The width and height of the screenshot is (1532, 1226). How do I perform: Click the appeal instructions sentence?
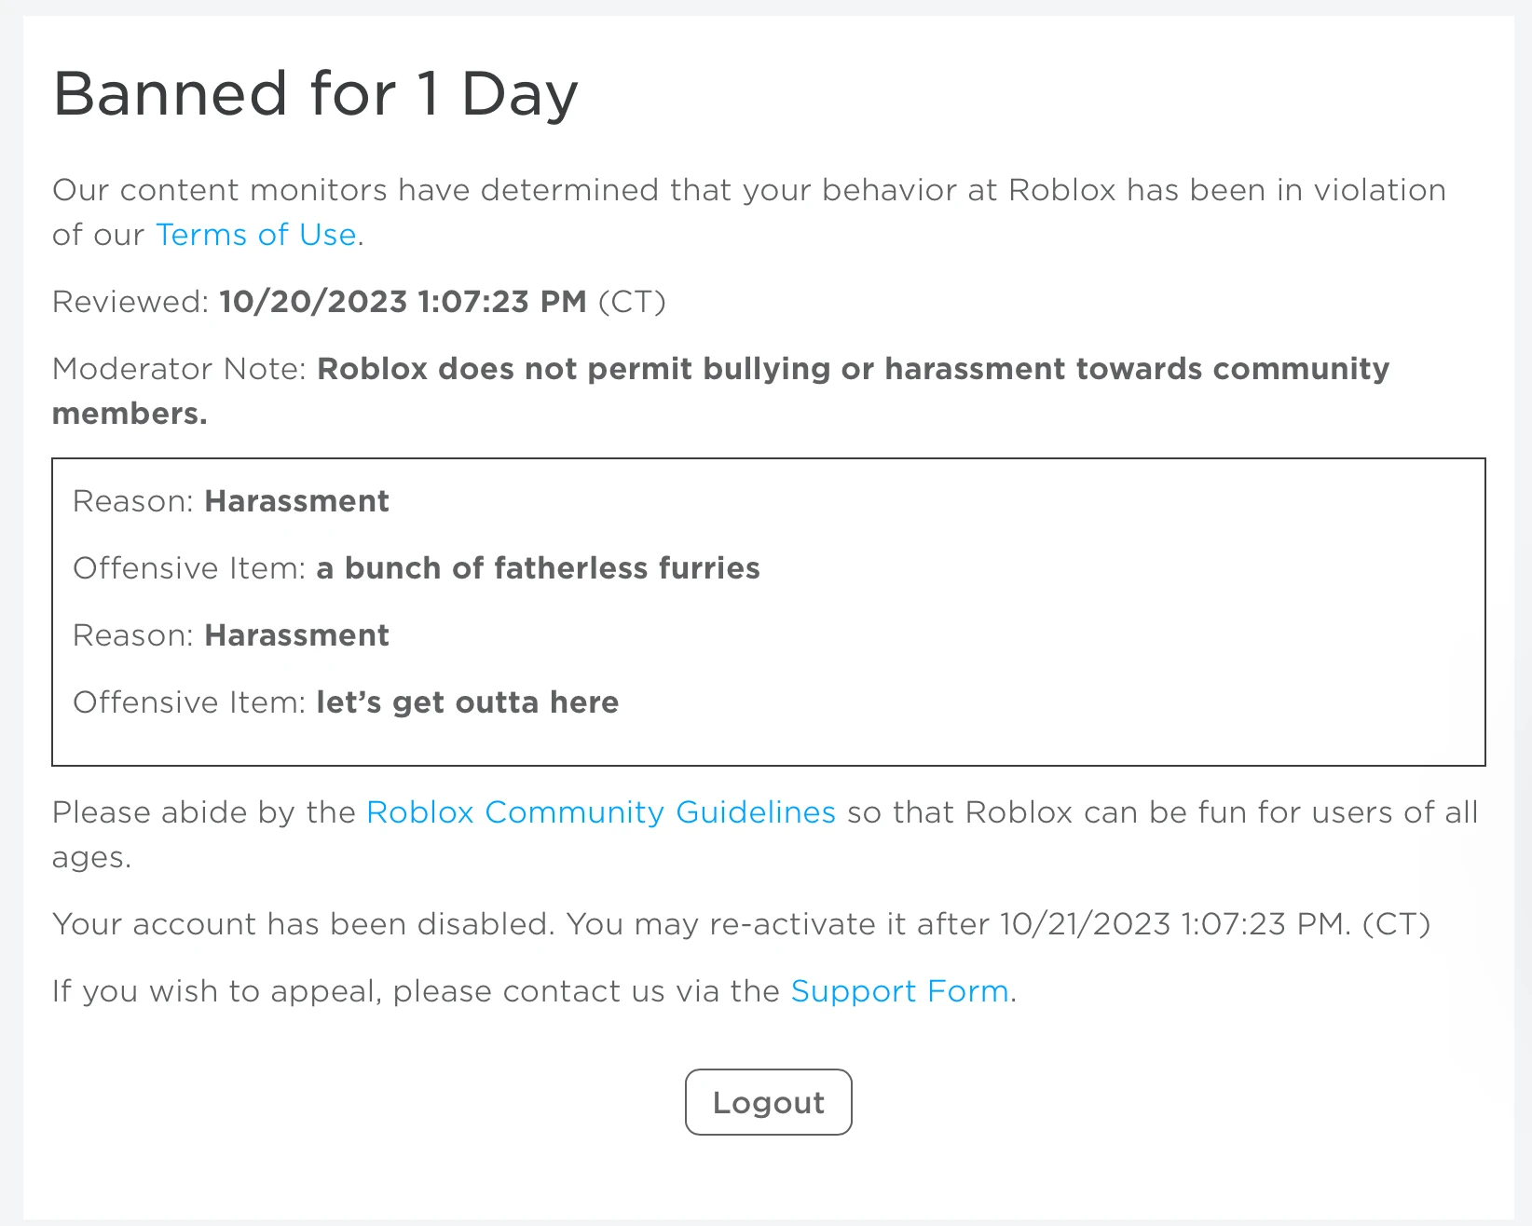(x=534, y=991)
